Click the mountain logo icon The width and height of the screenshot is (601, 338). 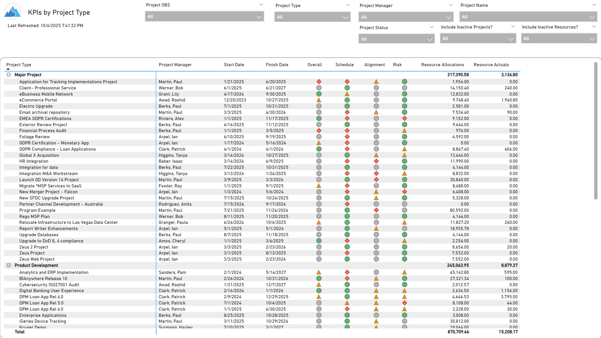13,11
